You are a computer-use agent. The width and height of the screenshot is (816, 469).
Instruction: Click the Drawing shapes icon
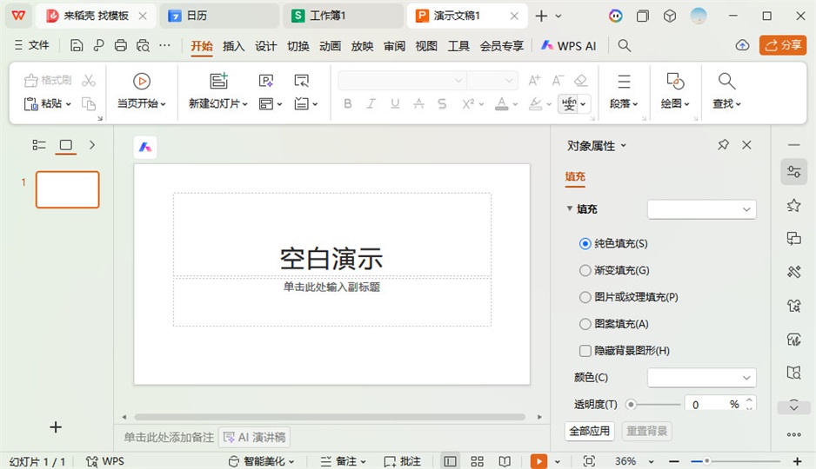point(675,81)
